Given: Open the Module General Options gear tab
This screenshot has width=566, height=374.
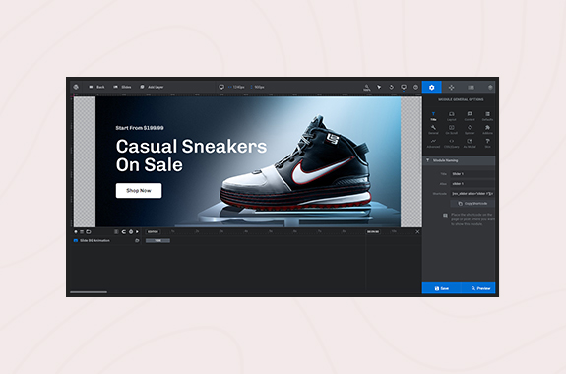Looking at the screenshot, I should click(432, 87).
